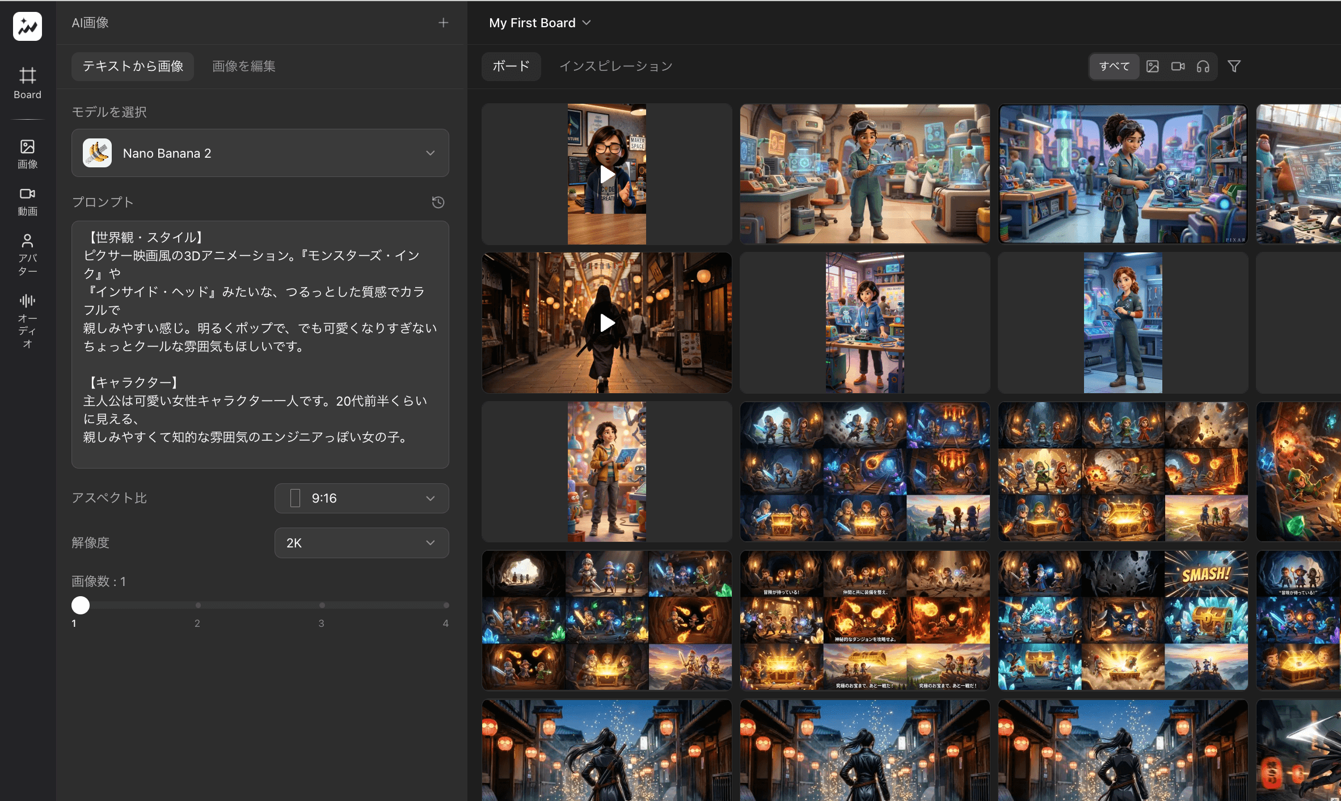Filter board to show すべて (all)
The height and width of the screenshot is (801, 1341).
click(1114, 66)
